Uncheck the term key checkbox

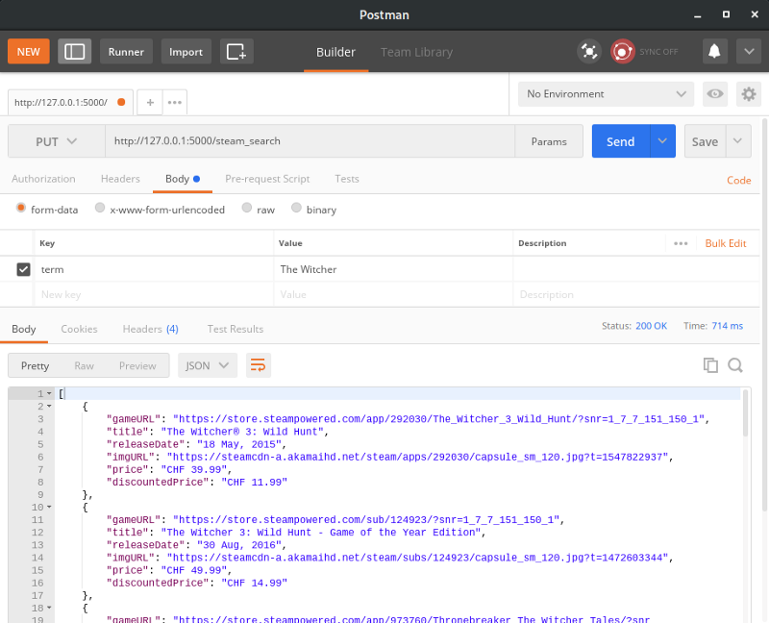click(23, 269)
